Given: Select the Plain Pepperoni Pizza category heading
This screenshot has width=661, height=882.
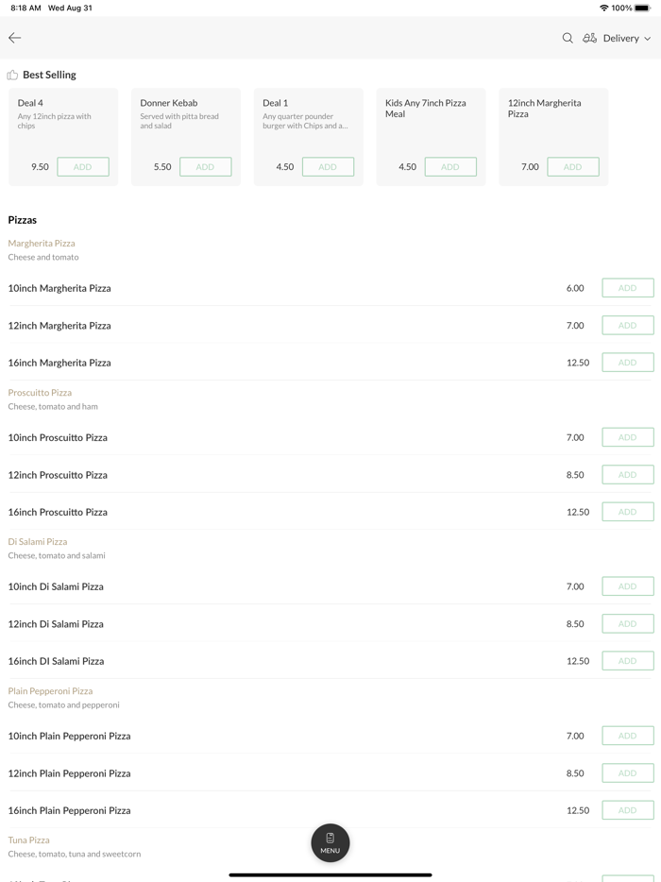Looking at the screenshot, I should tap(50, 690).
